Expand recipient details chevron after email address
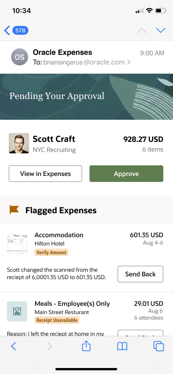The width and height of the screenshot is (173, 374). pyautogui.click(x=129, y=63)
